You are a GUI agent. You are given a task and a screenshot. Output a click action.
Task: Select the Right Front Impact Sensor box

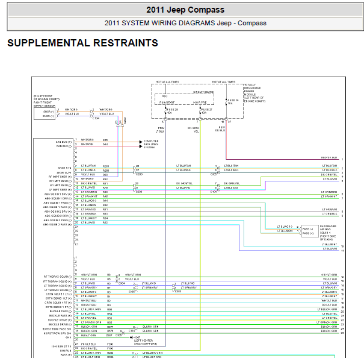coord(45,114)
